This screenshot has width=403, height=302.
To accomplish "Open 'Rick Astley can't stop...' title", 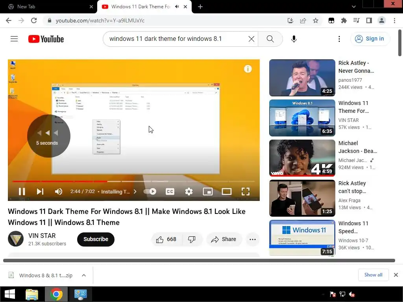I will 352,187.
